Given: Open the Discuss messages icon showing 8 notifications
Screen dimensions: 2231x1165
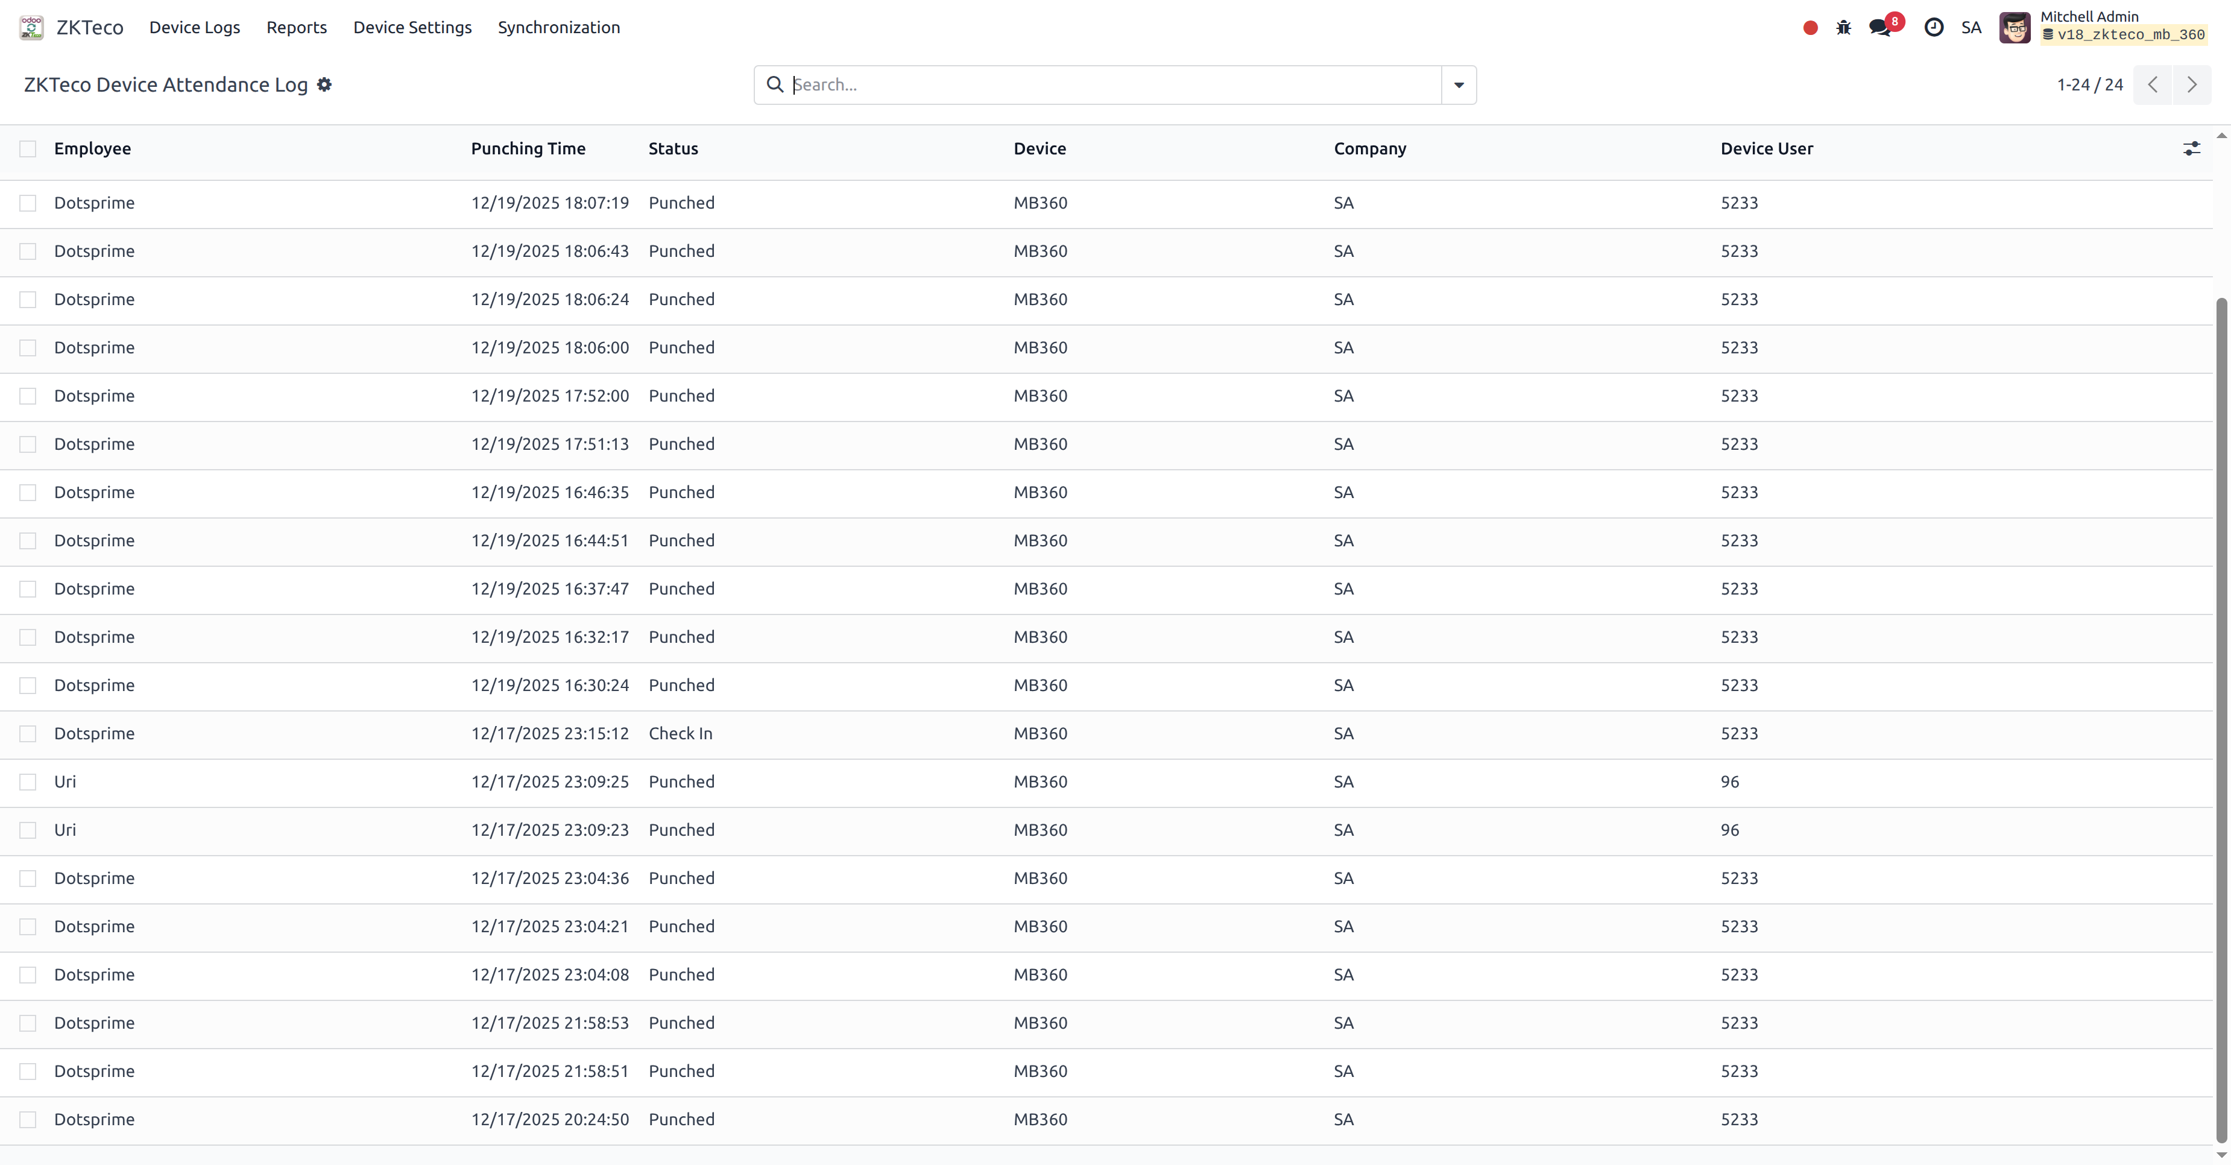Looking at the screenshot, I should (1879, 27).
